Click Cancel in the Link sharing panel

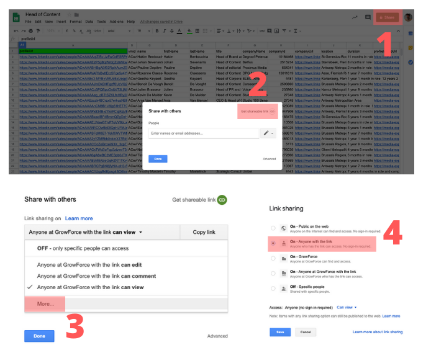coord(306,332)
